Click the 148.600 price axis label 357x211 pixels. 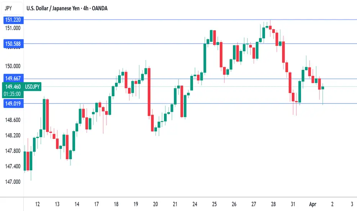(13, 120)
